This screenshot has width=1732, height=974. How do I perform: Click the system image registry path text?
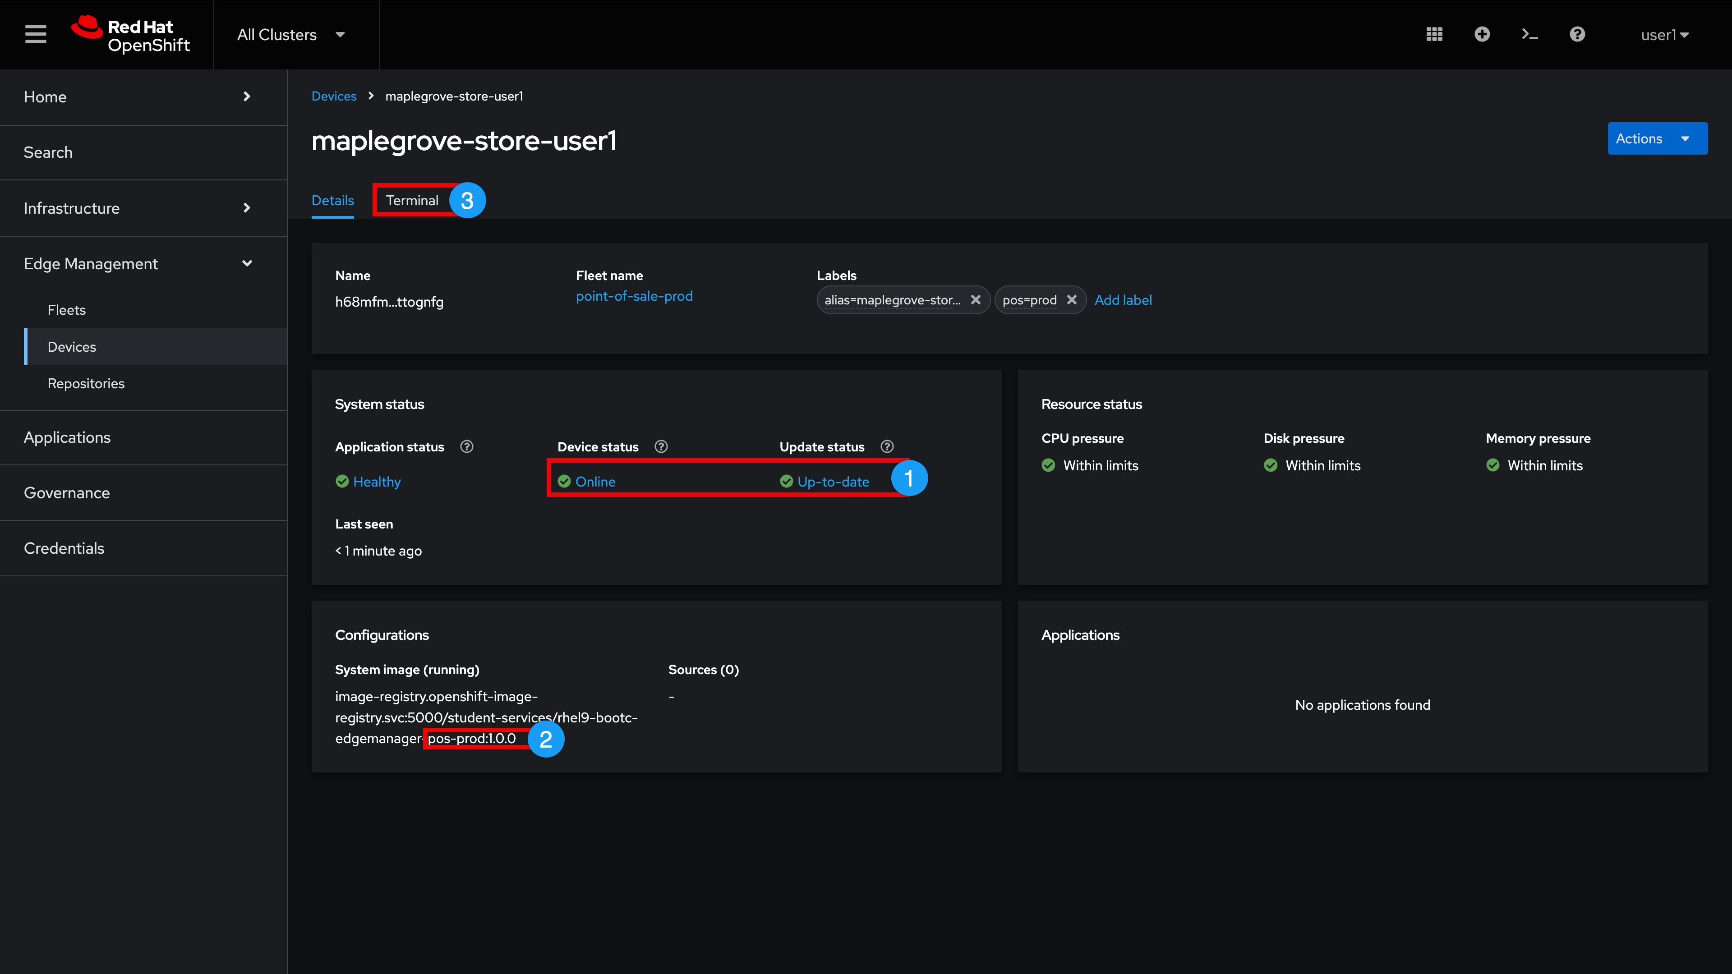(x=486, y=717)
